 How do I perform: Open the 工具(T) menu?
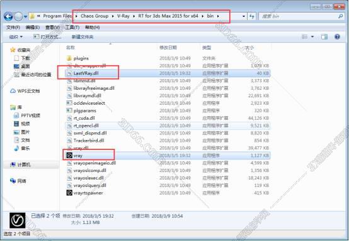pos(72,27)
